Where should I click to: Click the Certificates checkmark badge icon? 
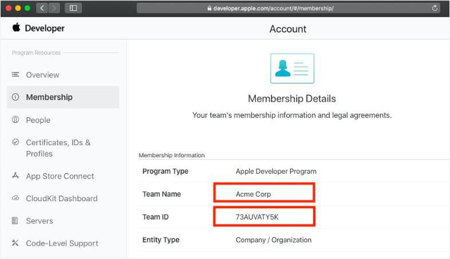(15, 142)
